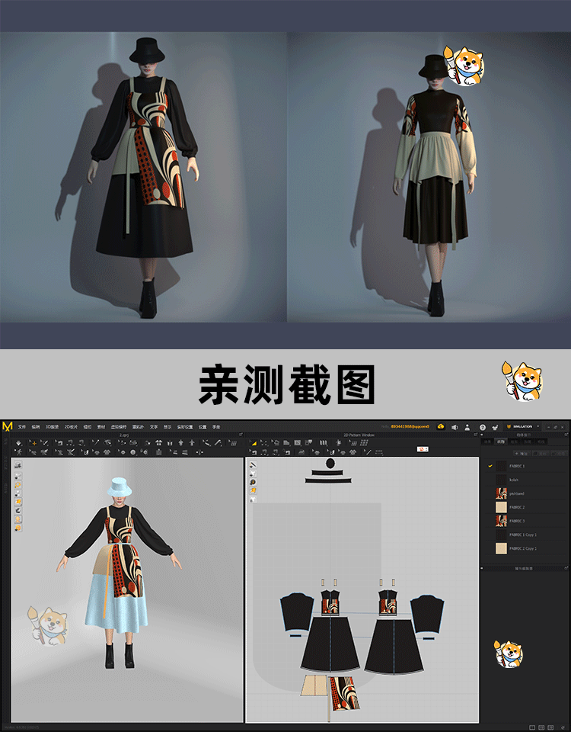Click the beige swatch of FABRIC 2
571x732 pixels.
coord(501,507)
